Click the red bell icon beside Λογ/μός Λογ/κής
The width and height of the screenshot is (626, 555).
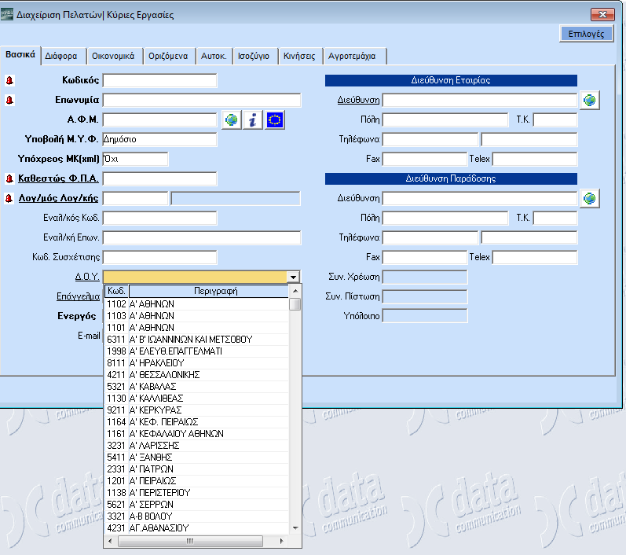[x=9, y=198]
